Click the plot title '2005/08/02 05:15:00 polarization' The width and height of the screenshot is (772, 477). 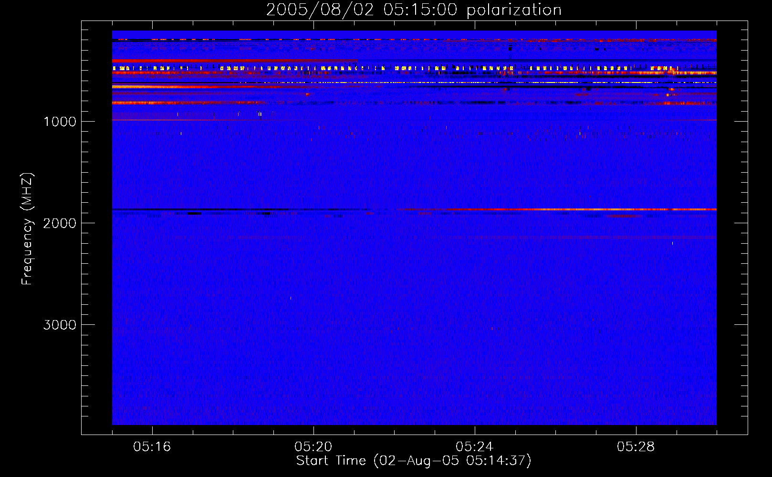414,10
